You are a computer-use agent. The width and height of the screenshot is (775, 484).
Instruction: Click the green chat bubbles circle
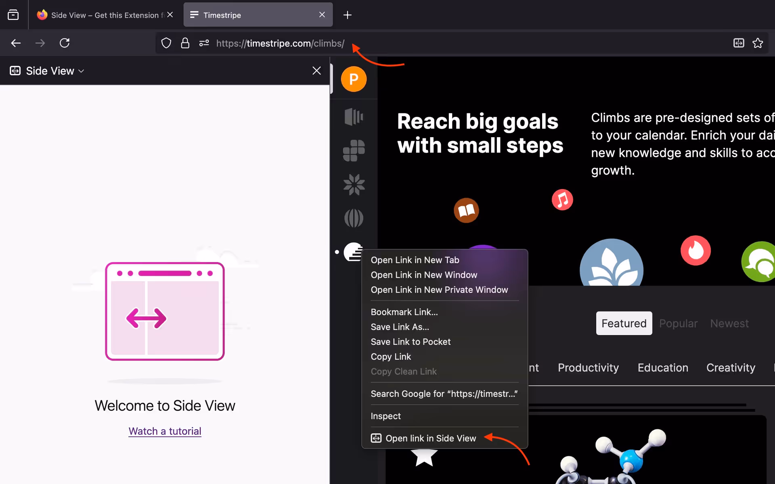pos(758,262)
